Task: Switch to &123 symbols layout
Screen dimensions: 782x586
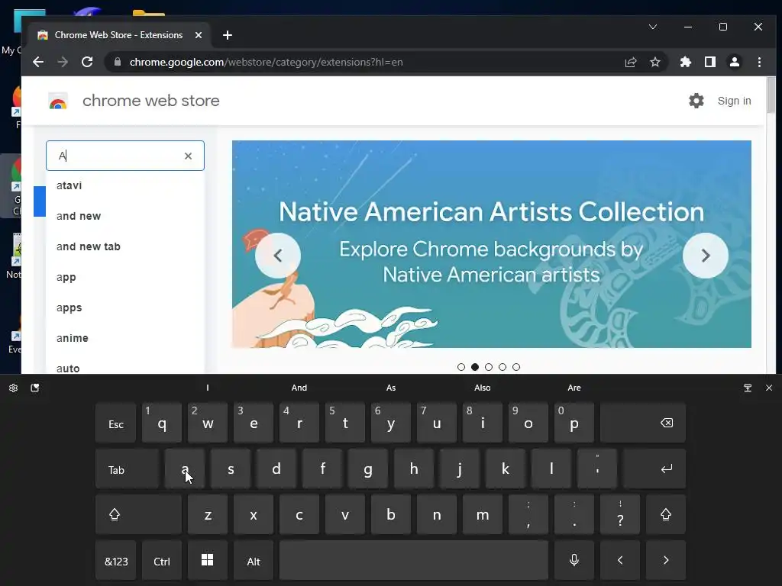Action: click(x=116, y=561)
